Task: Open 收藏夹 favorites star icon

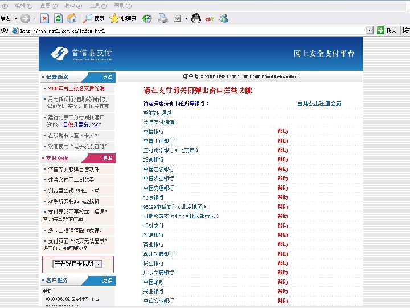Action: point(123,18)
